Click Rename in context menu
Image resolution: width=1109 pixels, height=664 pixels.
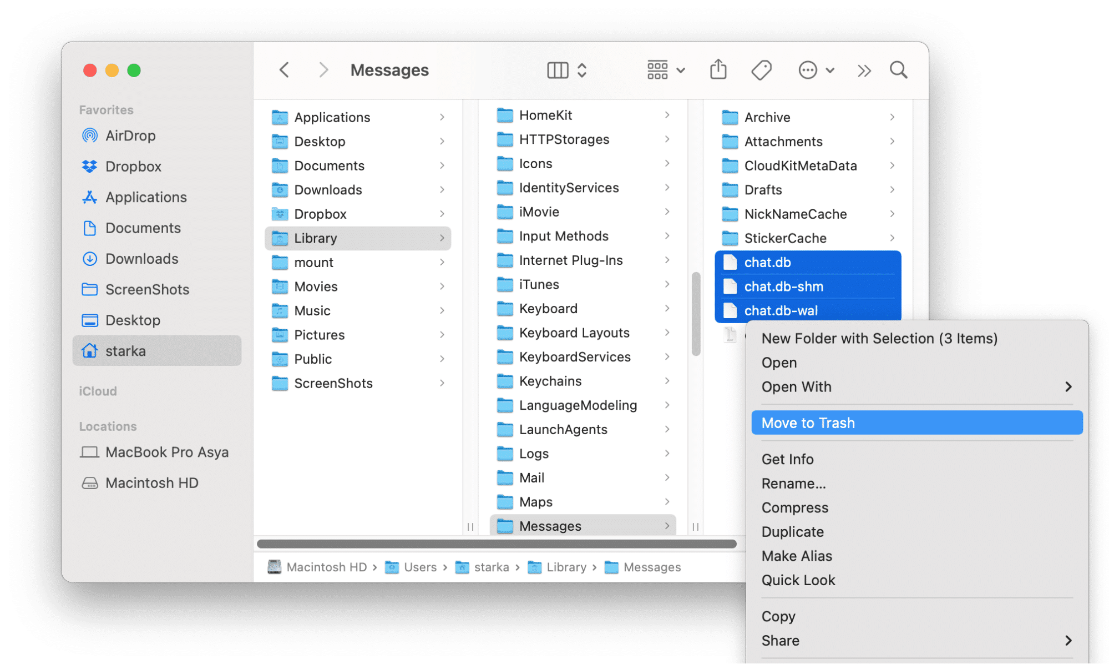[792, 482]
